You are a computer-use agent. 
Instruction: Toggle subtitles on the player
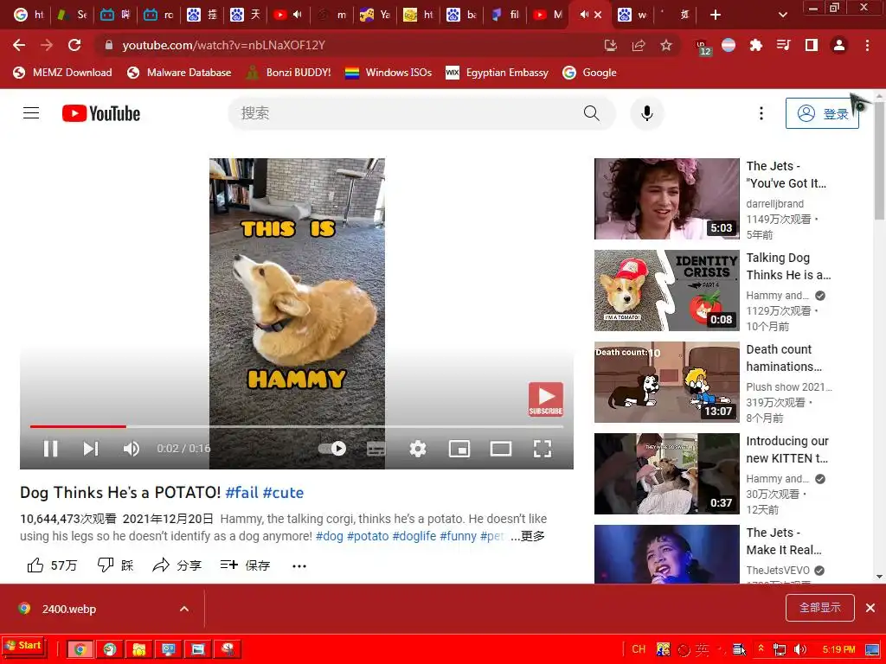pyautogui.click(x=376, y=449)
